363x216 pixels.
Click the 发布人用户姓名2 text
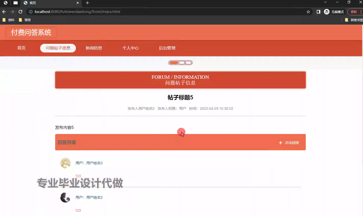click(x=141, y=109)
